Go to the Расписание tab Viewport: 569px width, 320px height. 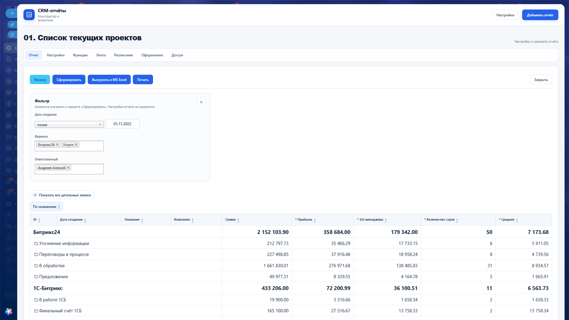[x=123, y=55]
